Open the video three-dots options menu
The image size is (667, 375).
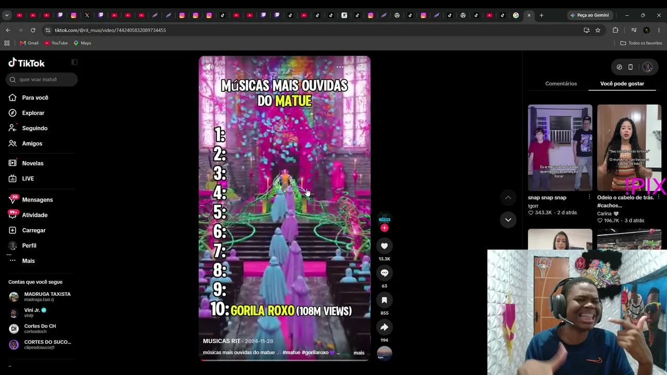(x=340, y=67)
